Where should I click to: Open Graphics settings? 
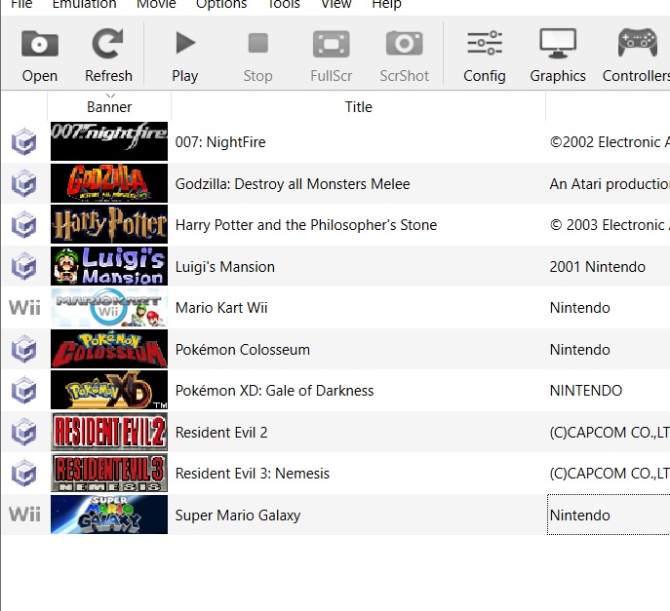point(558,56)
